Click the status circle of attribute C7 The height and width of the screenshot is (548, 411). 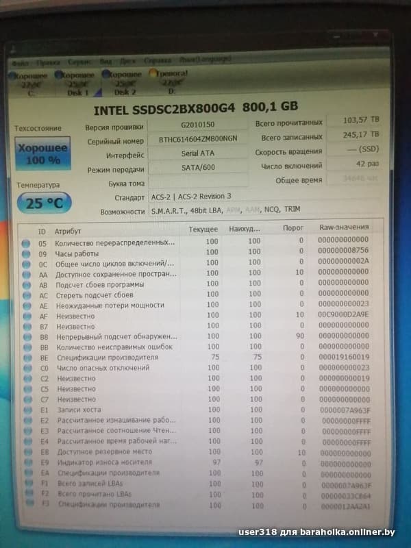tap(29, 400)
